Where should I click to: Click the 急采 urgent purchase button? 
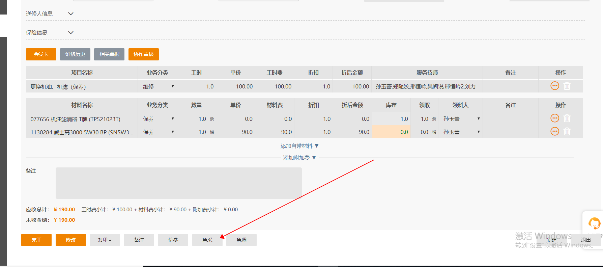(207, 240)
